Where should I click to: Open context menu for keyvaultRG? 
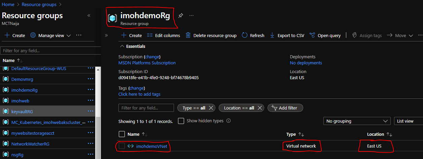91,111
